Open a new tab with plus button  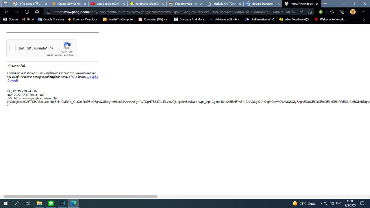(x=325, y=4)
